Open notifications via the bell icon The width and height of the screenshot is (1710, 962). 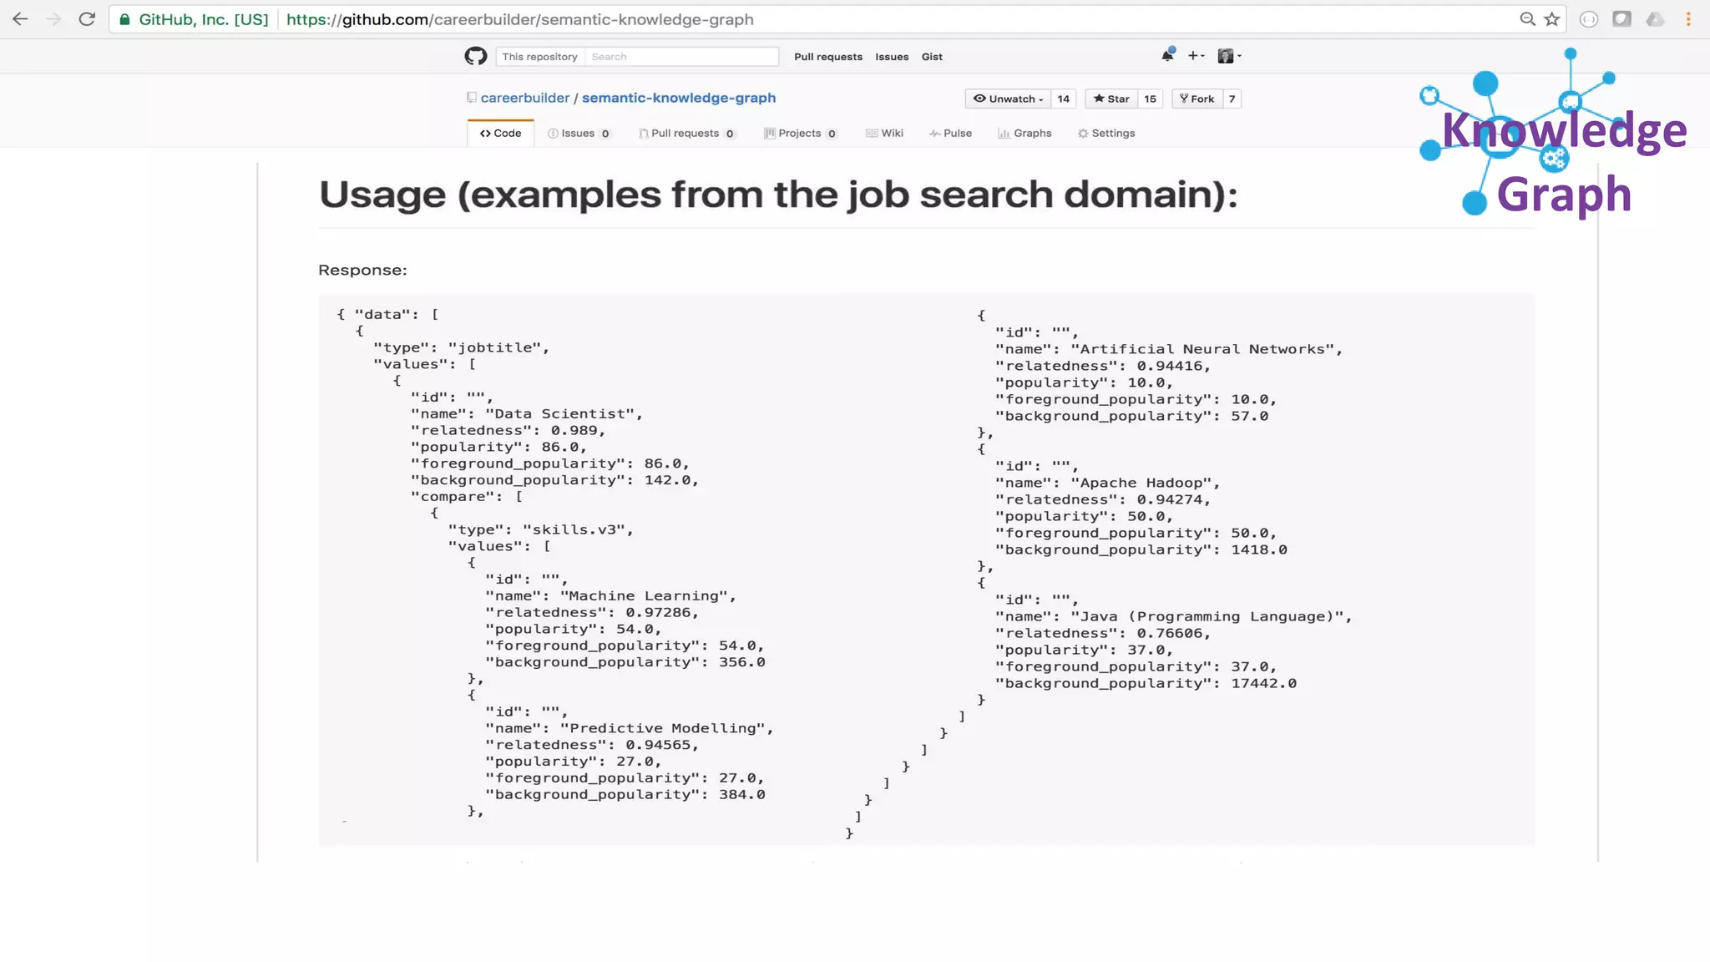[1167, 55]
